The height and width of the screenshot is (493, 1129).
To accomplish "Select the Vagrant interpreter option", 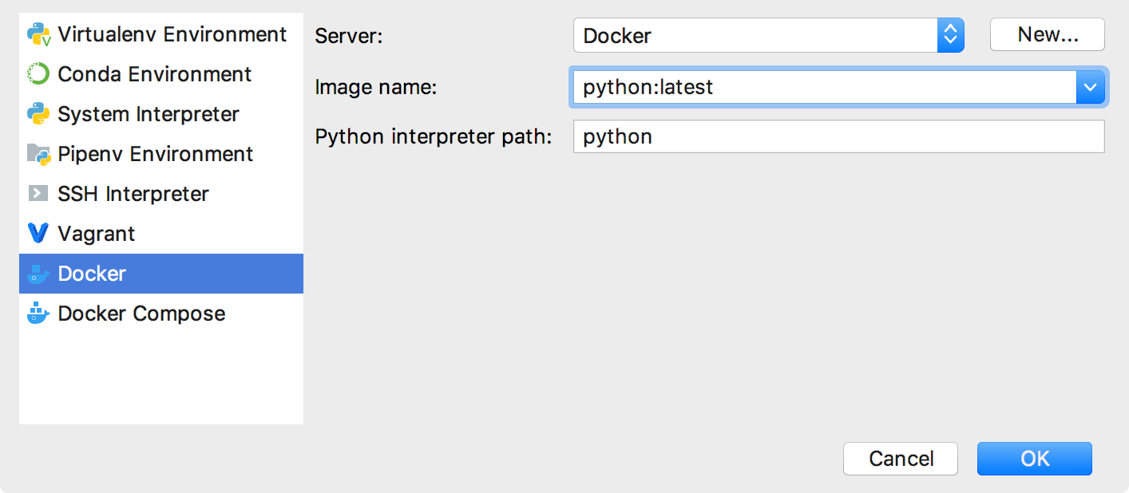I will (x=96, y=233).
